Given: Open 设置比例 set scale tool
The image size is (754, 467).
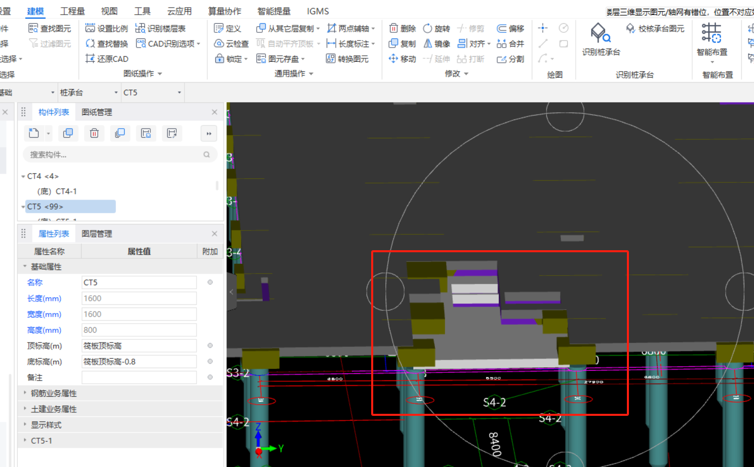Looking at the screenshot, I should (x=106, y=28).
